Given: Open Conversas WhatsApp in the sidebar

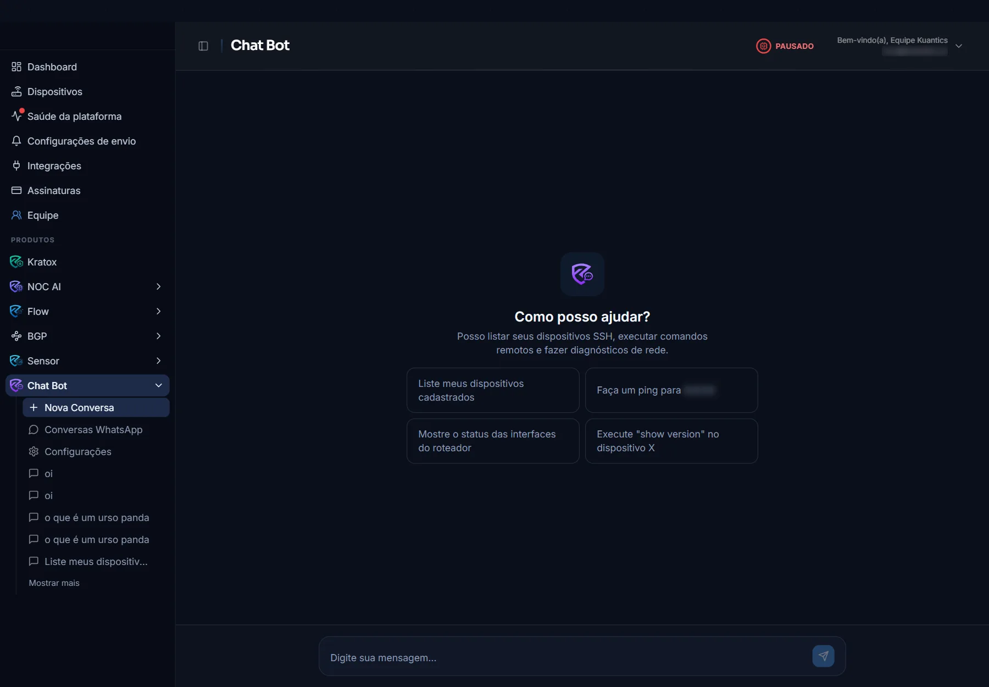Looking at the screenshot, I should click(96, 430).
